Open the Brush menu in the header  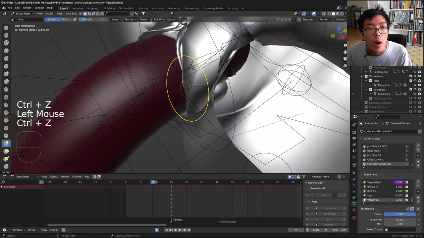coord(115,20)
